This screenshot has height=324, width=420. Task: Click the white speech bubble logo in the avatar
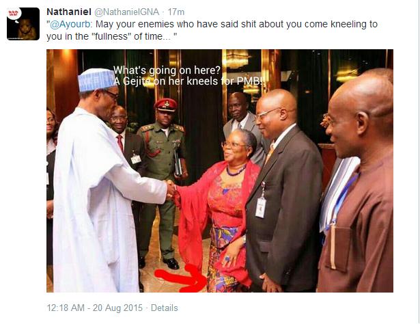click(x=14, y=14)
